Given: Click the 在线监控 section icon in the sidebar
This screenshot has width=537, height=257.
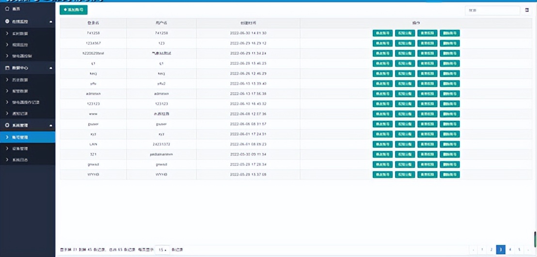Looking at the screenshot, I should [x=7, y=22].
